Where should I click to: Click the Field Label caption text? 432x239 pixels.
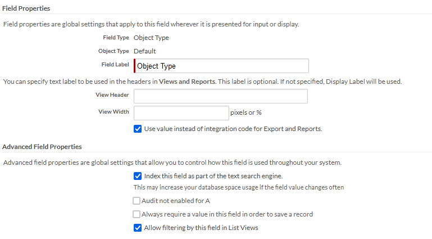pyautogui.click(x=115, y=65)
